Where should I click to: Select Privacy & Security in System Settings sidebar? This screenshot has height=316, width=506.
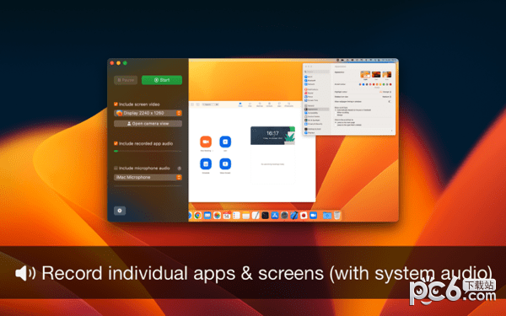tap(313, 124)
